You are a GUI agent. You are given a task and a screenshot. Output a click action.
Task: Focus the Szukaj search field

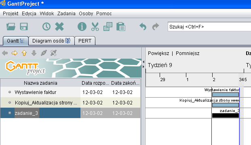(x=209, y=27)
